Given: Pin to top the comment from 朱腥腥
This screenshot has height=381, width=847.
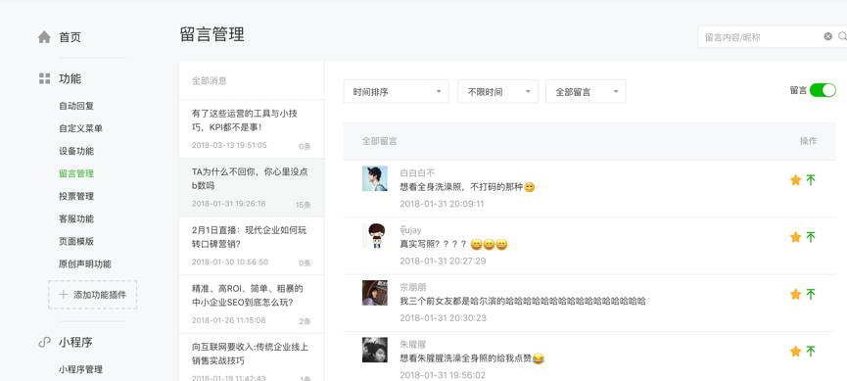Looking at the screenshot, I should tap(810, 352).
